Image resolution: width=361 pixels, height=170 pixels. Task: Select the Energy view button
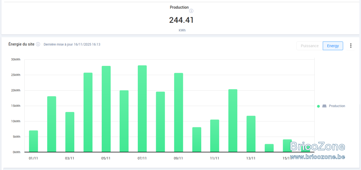coord(333,46)
